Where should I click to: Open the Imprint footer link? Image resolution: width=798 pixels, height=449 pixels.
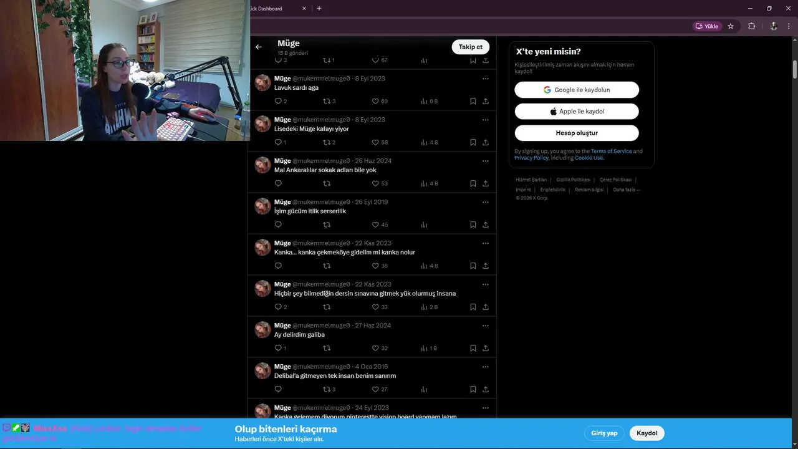(x=523, y=190)
